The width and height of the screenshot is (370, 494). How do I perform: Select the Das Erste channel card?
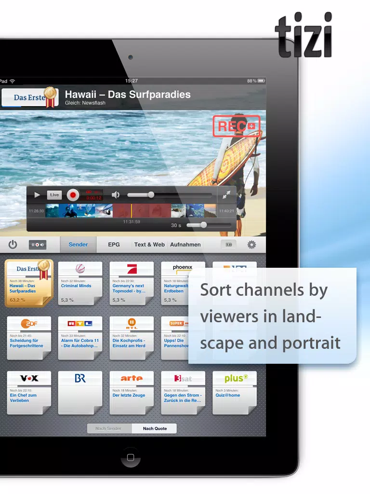click(x=28, y=283)
